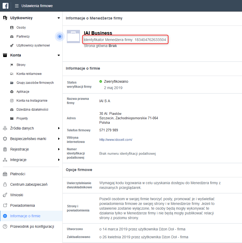Click the IAI Business company name
The width and height of the screenshot is (242, 243).
tap(98, 33)
